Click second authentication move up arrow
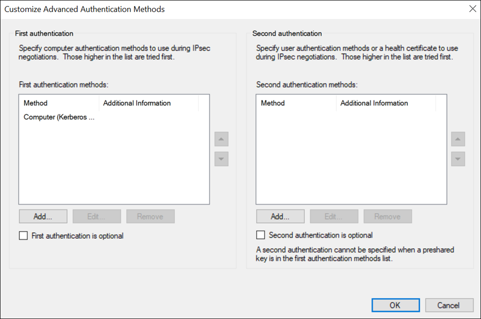Screen dimensions: 481x319 pyautogui.click(x=457, y=139)
